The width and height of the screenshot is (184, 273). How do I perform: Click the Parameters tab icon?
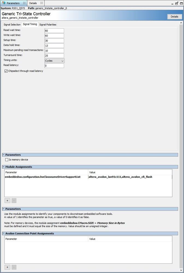tap(4, 3)
